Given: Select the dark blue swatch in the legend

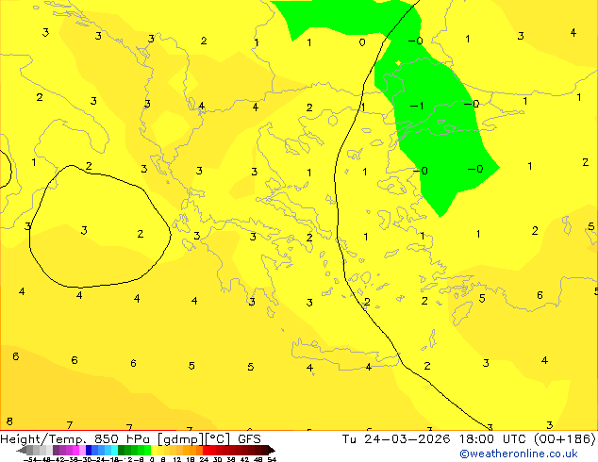Looking at the screenshot, I should click(89, 450).
